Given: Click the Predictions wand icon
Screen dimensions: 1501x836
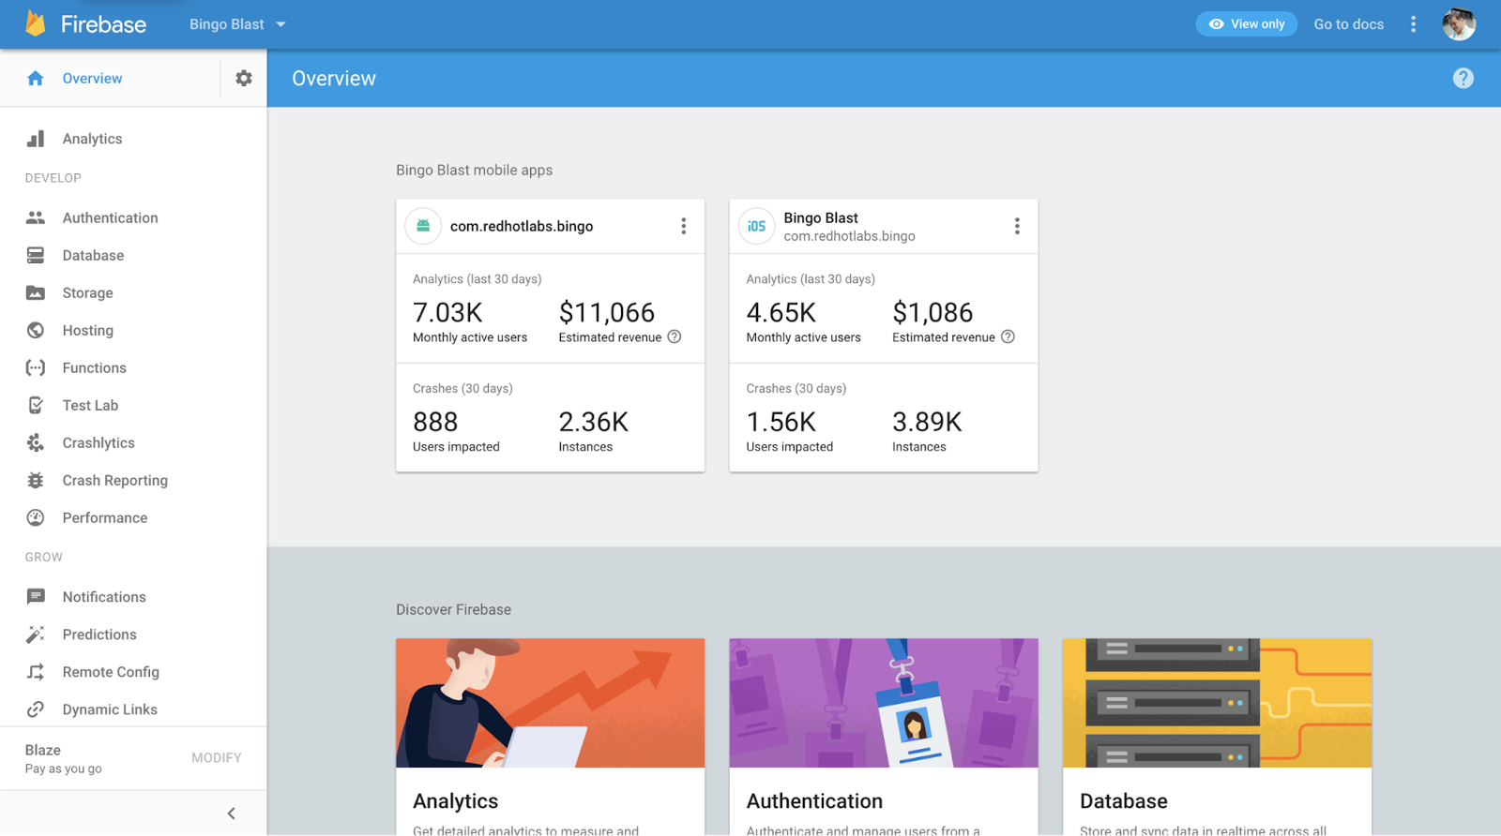Looking at the screenshot, I should click(36, 634).
